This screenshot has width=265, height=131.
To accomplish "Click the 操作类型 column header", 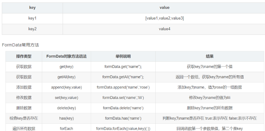I will click(24, 56).
